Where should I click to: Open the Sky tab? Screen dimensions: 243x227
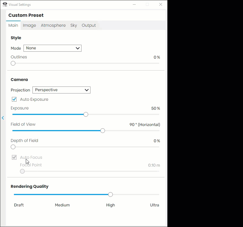[74, 25]
